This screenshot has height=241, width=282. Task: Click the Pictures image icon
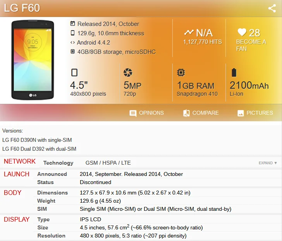241,113
